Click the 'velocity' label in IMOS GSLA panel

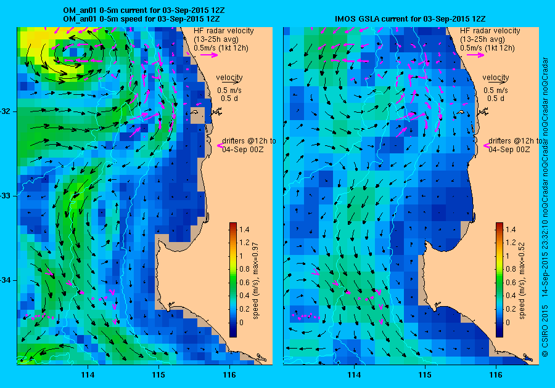click(x=496, y=77)
